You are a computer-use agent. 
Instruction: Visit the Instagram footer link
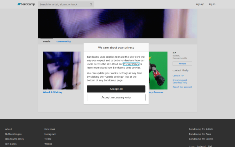pyautogui.click(x=50, y=134)
